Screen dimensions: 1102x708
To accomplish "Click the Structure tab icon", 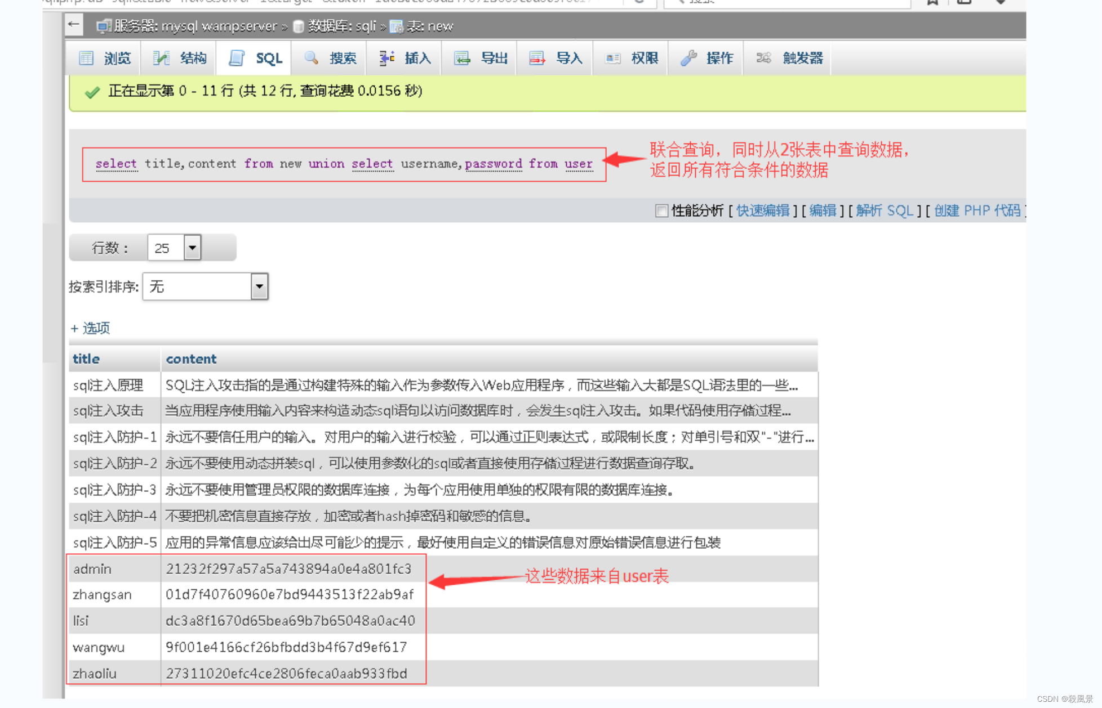I will tap(162, 58).
